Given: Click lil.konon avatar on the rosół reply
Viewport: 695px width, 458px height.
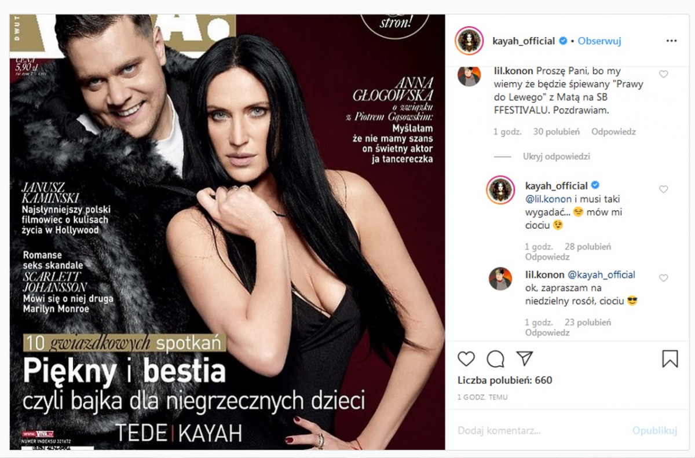Looking at the screenshot, I should [500, 279].
